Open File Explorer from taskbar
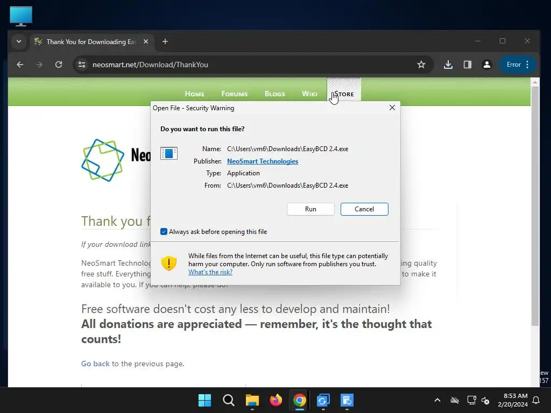 click(x=252, y=400)
